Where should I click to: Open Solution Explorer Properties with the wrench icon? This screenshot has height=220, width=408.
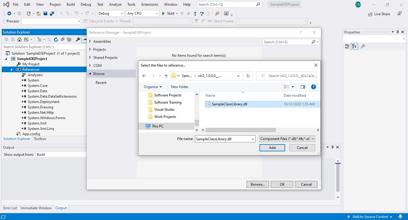tap(78, 39)
